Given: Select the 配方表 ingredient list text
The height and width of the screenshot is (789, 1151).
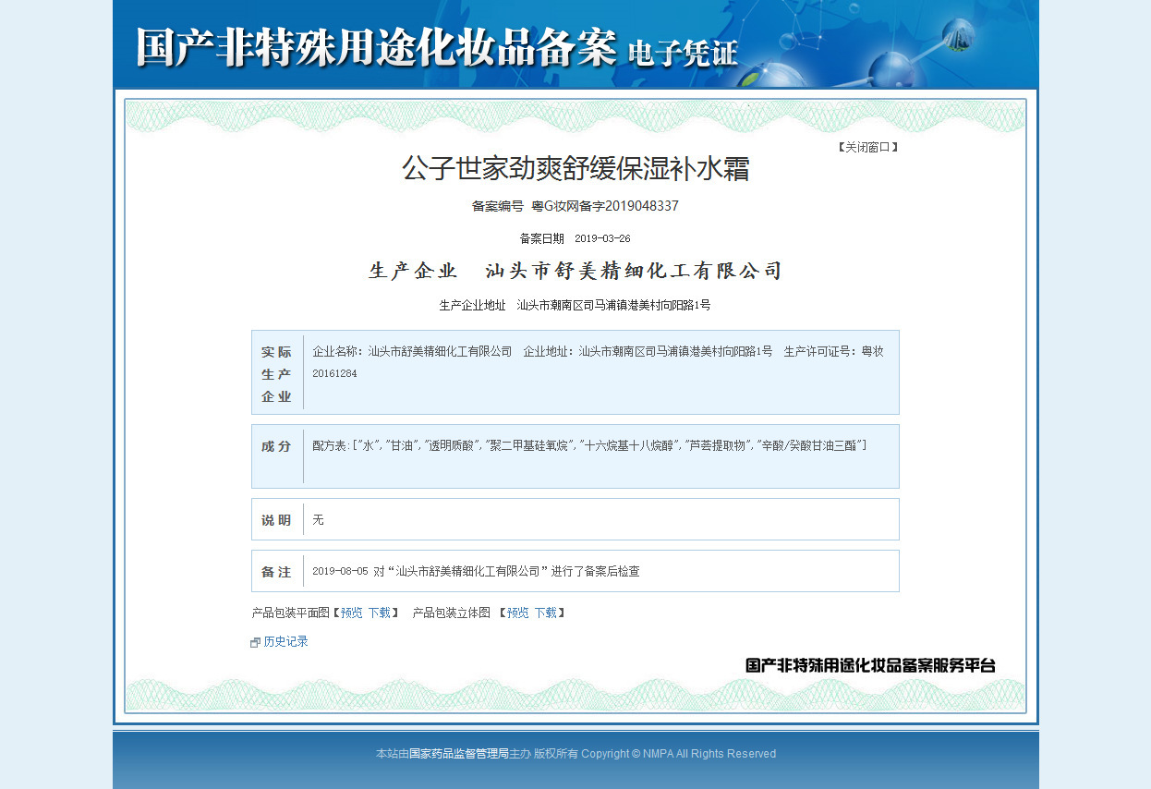Looking at the screenshot, I should click(x=589, y=445).
